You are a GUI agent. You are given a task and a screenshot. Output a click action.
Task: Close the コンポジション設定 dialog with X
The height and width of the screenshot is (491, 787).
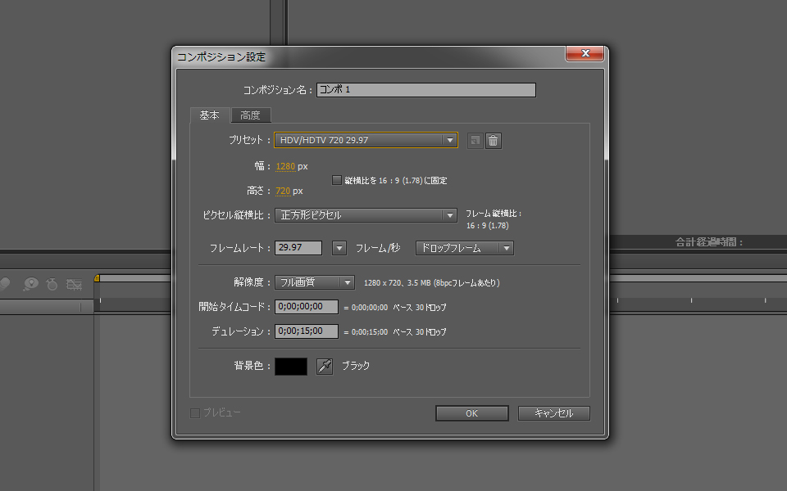[x=585, y=53]
